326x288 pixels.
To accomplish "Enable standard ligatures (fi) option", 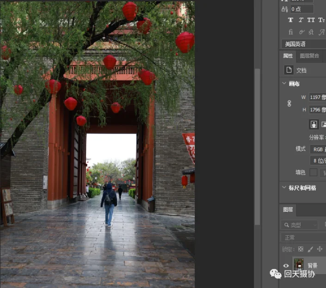I will pyautogui.click(x=290, y=32).
